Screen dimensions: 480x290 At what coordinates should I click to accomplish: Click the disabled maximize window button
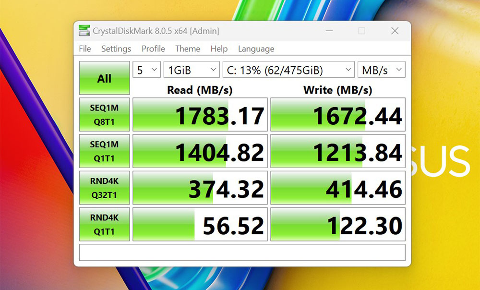pos(361,31)
